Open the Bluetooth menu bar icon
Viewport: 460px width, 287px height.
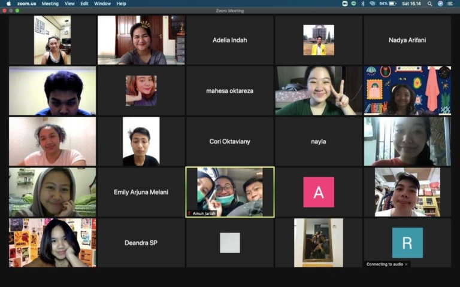[x=363, y=4]
